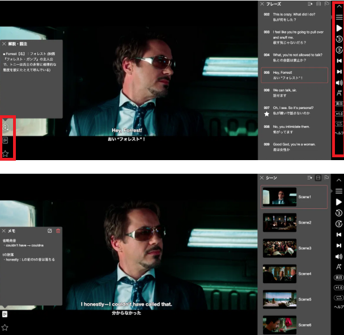This screenshot has width=344, height=335.
Task: Select phrase 007 'Oh, I see. So it's personal?'
Action: pos(294,110)
